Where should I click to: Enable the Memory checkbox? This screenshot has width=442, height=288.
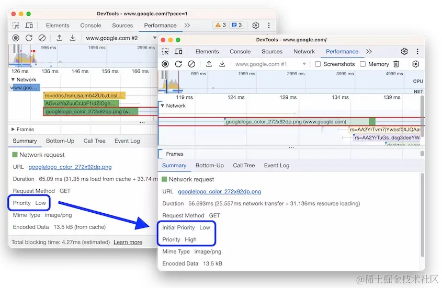tap(363, 64)
